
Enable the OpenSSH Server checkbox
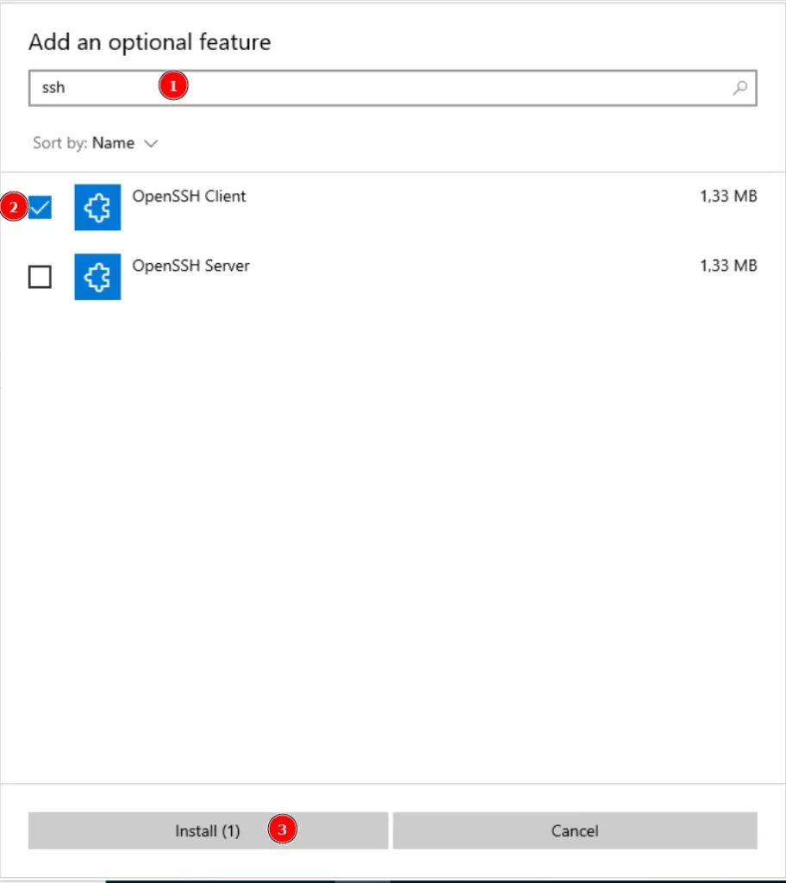click(40, 277)
